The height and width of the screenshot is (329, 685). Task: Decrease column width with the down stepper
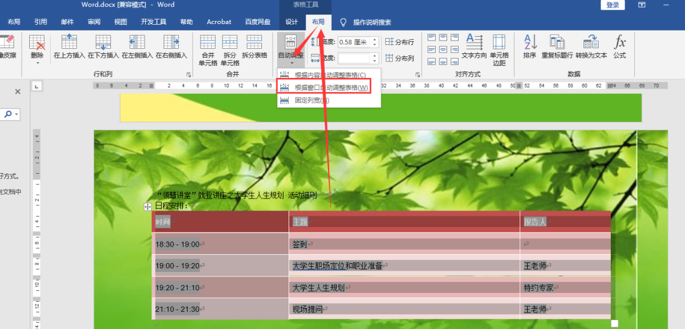374,61
